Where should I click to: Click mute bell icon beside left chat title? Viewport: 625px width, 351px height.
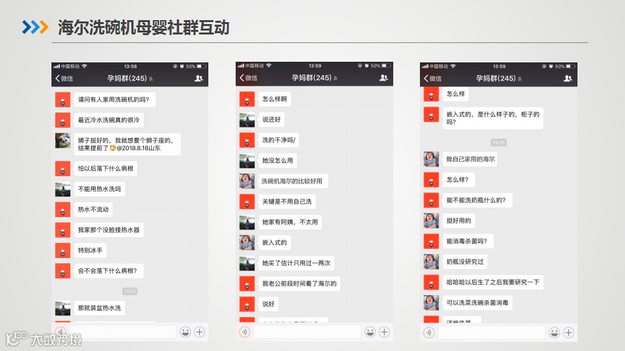pyautogui.click(x=151, y=79)
